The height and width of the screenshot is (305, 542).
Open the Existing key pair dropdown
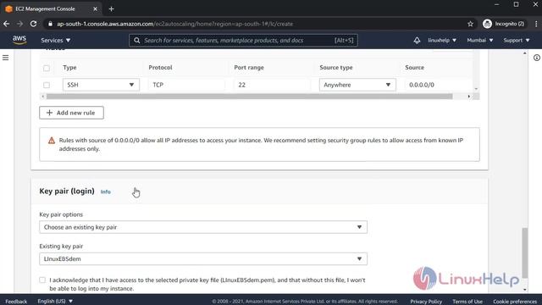pyautogui.click(x=203, y=258)
